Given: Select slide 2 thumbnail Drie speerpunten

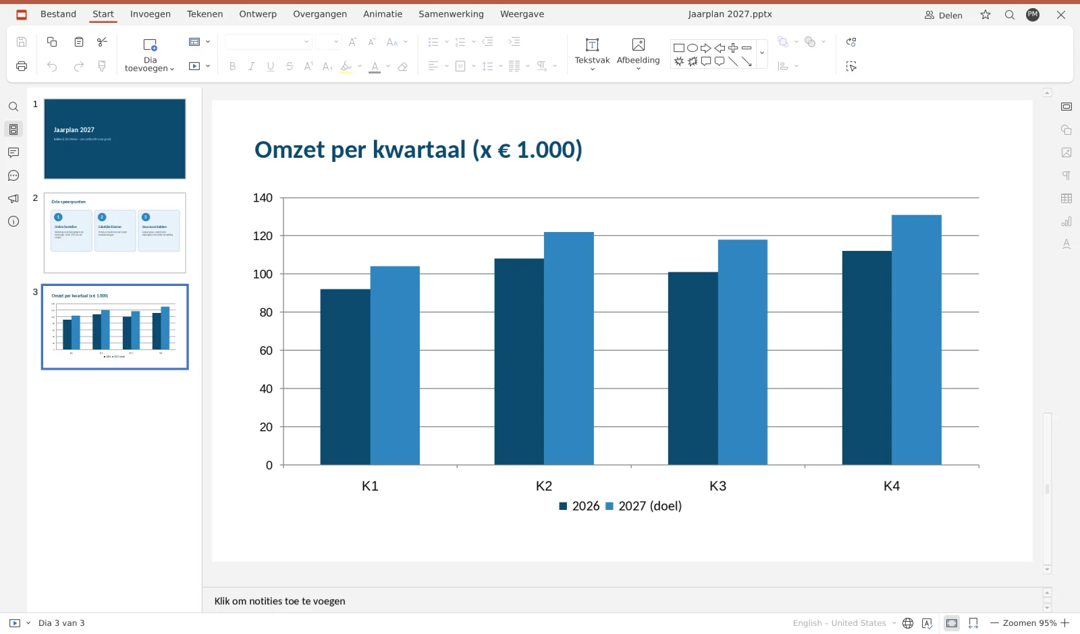Looking at the screenshot, I should [115, 233].
